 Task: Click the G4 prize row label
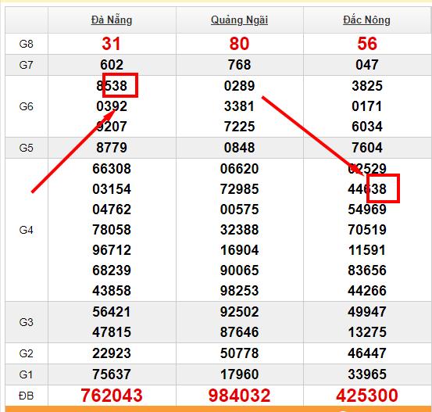[x=27, y=230]
